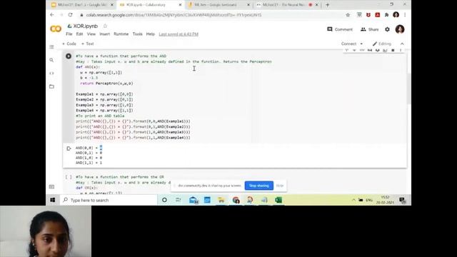This screenshot has width=457, height=257.
Task: Run the AND function code cell
Action: [69, 56]
